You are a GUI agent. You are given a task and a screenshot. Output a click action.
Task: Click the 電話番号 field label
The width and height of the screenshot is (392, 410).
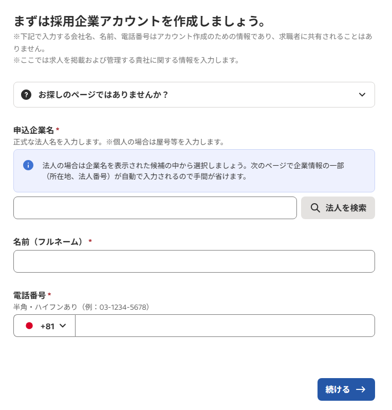tap(29, 295)
